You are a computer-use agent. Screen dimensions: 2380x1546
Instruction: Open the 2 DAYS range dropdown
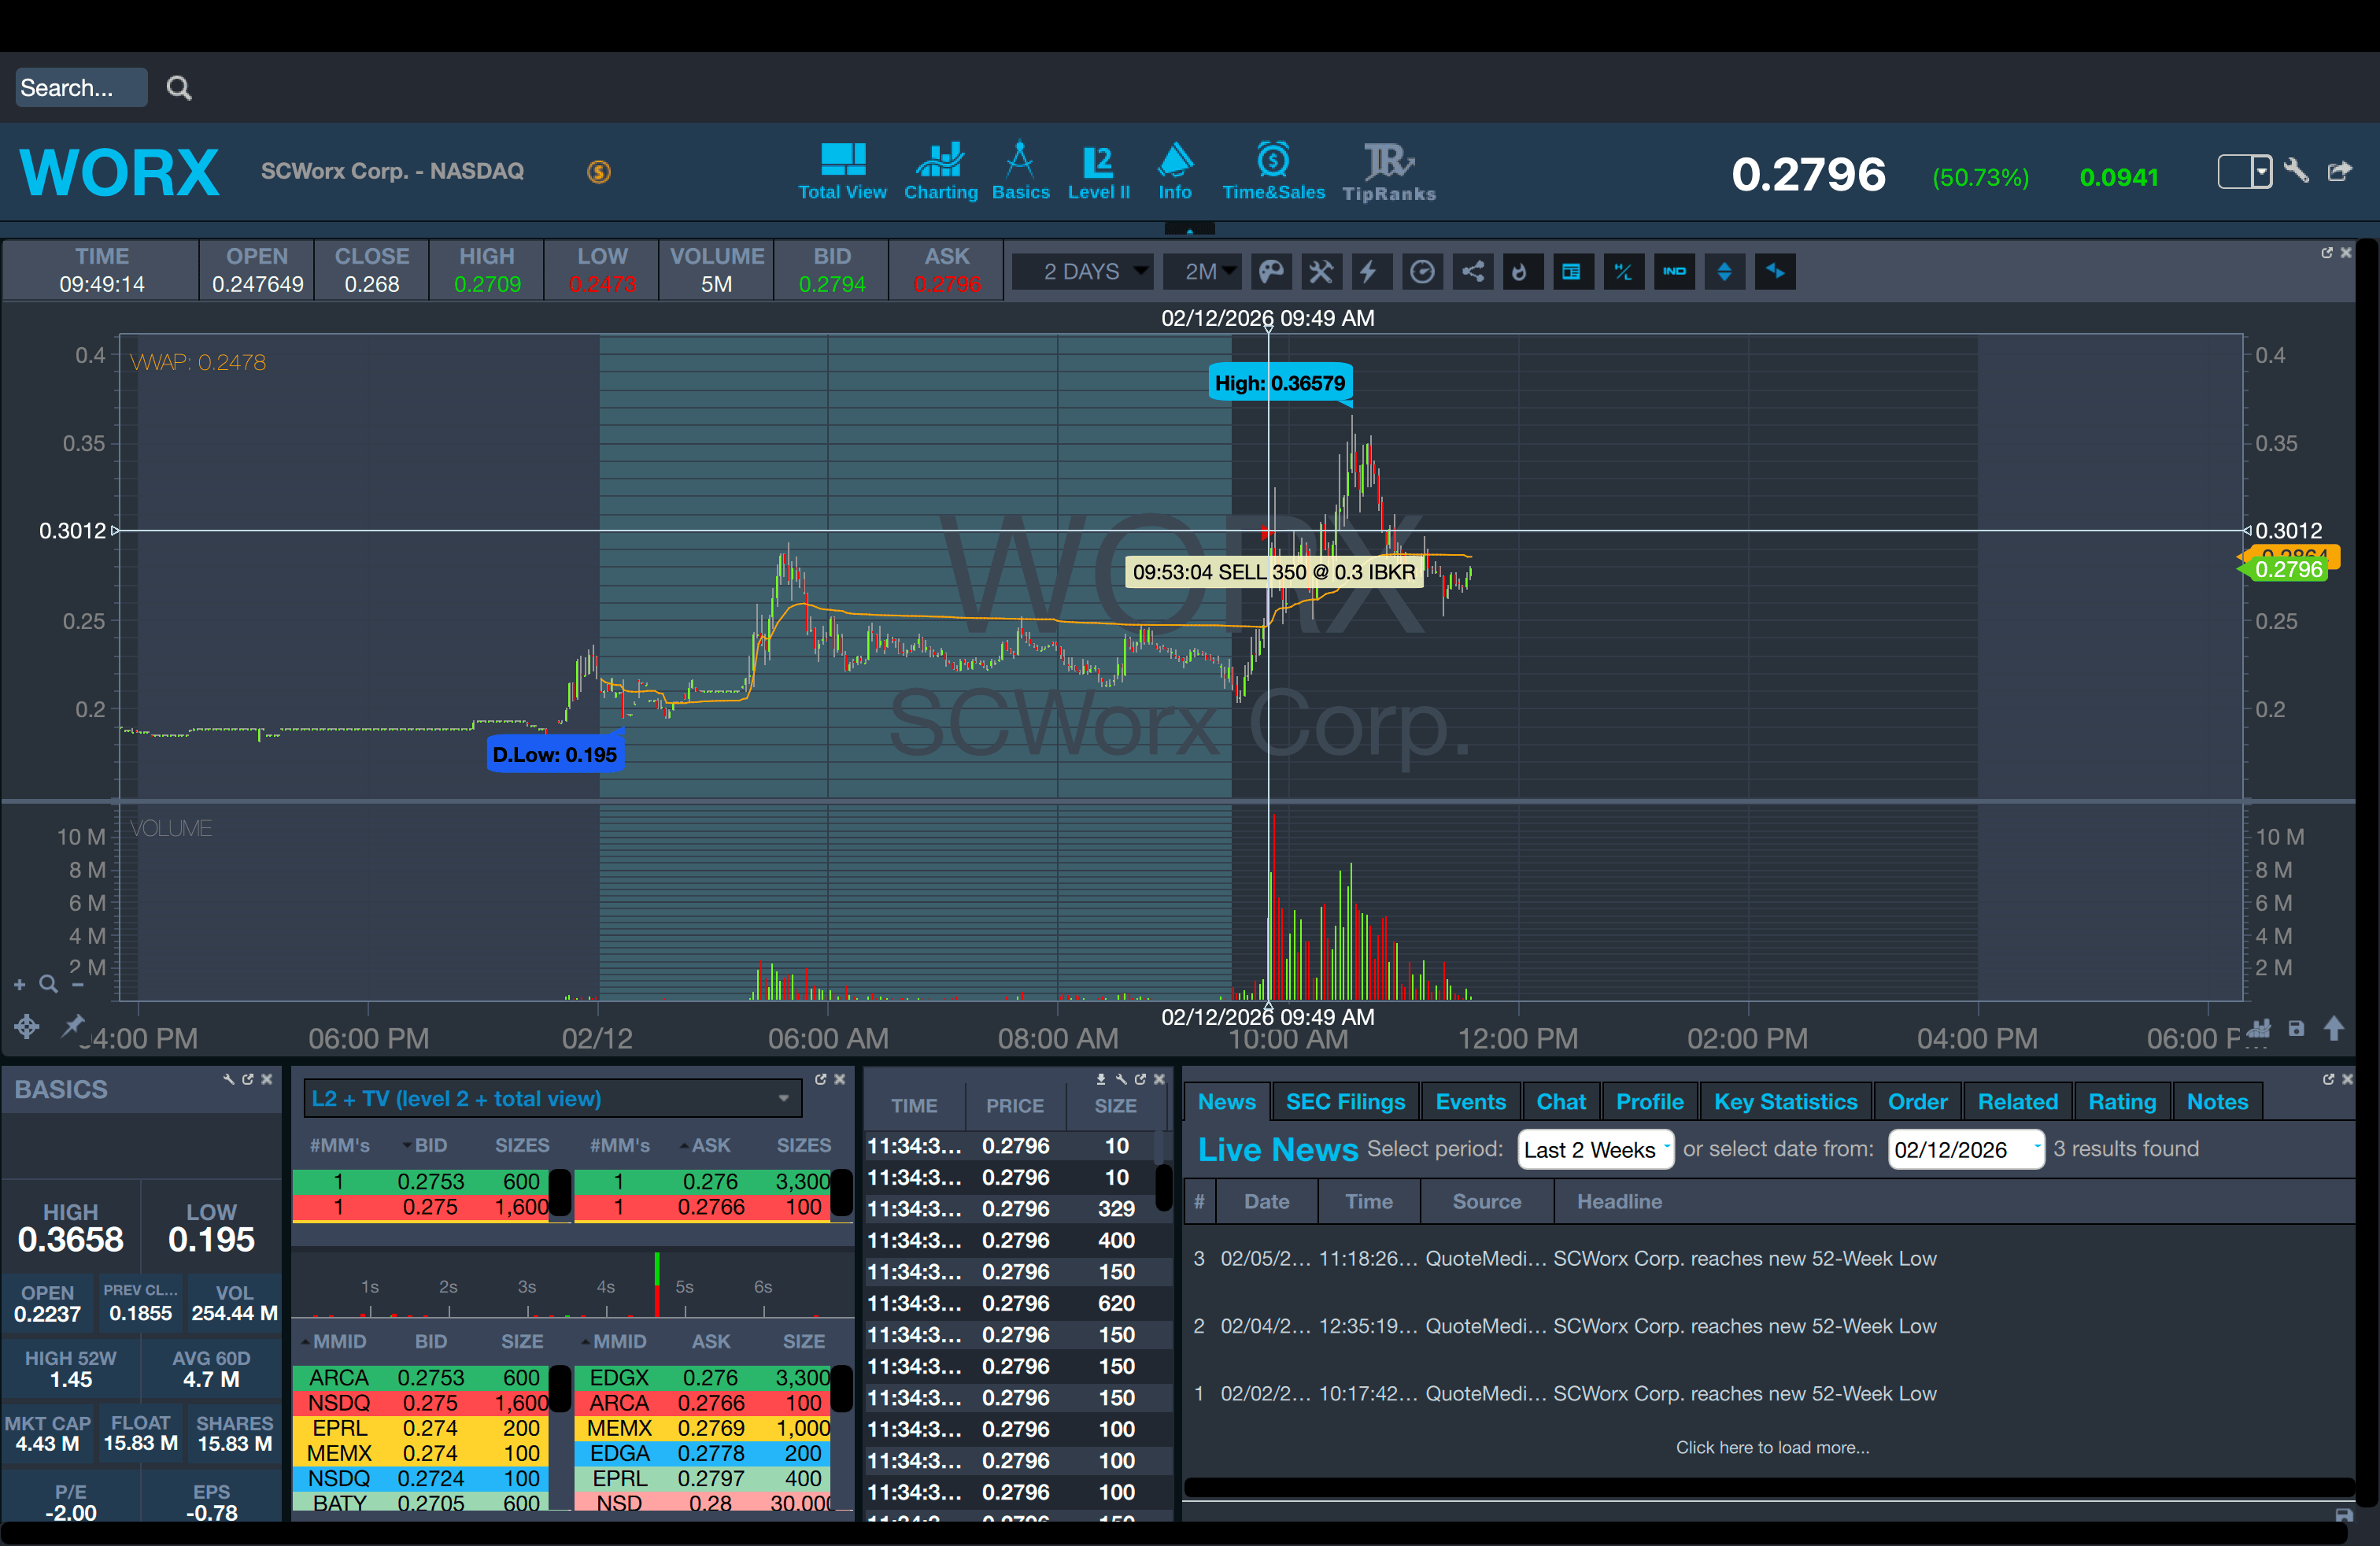click(1084, 272)
